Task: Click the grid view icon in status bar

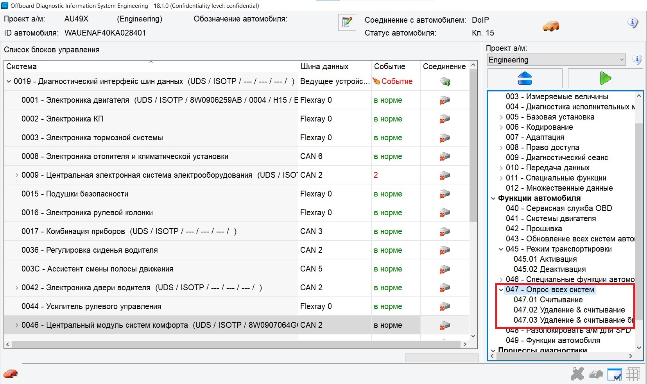Action: (x=633, y=374)
